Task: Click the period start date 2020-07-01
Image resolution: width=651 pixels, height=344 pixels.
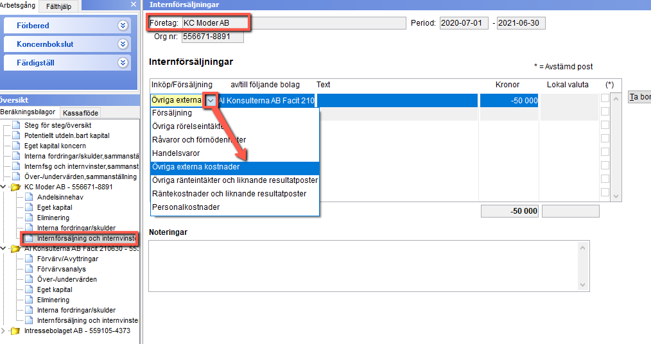Action: tap(464, 23)
